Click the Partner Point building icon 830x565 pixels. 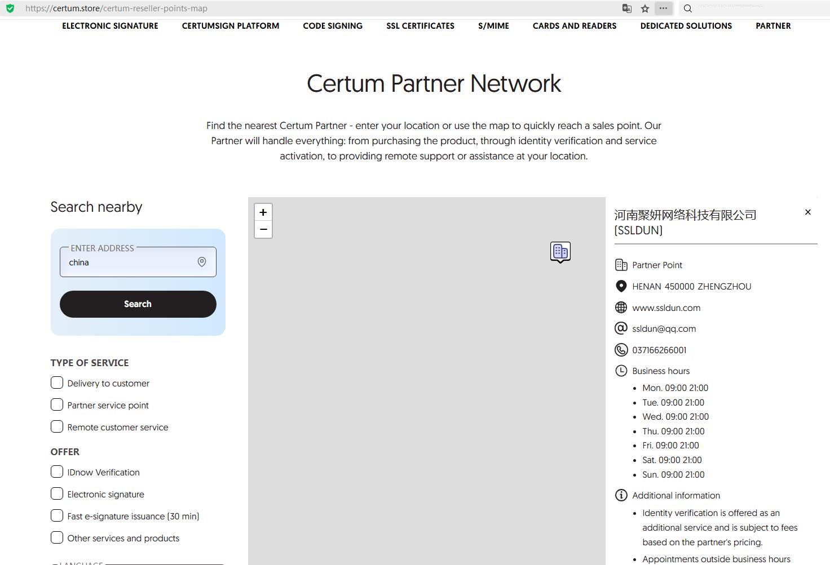coord(621,265)
